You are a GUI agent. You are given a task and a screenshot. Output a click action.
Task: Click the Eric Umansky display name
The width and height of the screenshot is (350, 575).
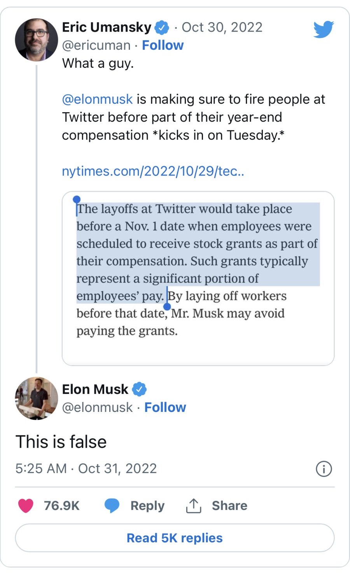click(x=107, y=27)
